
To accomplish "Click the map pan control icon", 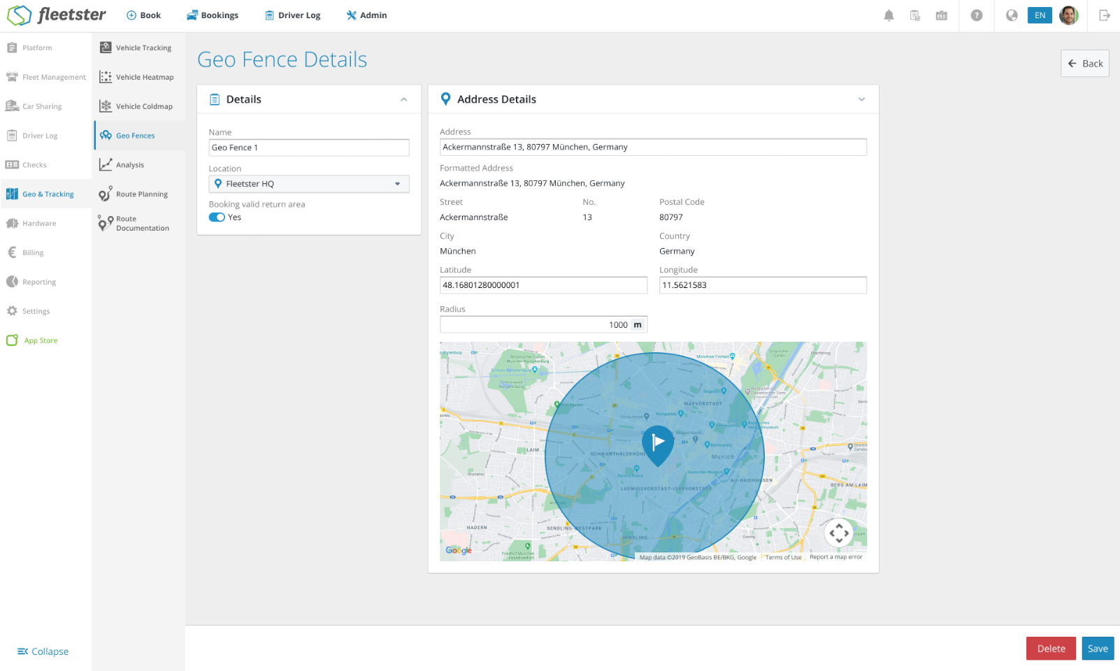I will coord(839,533).
